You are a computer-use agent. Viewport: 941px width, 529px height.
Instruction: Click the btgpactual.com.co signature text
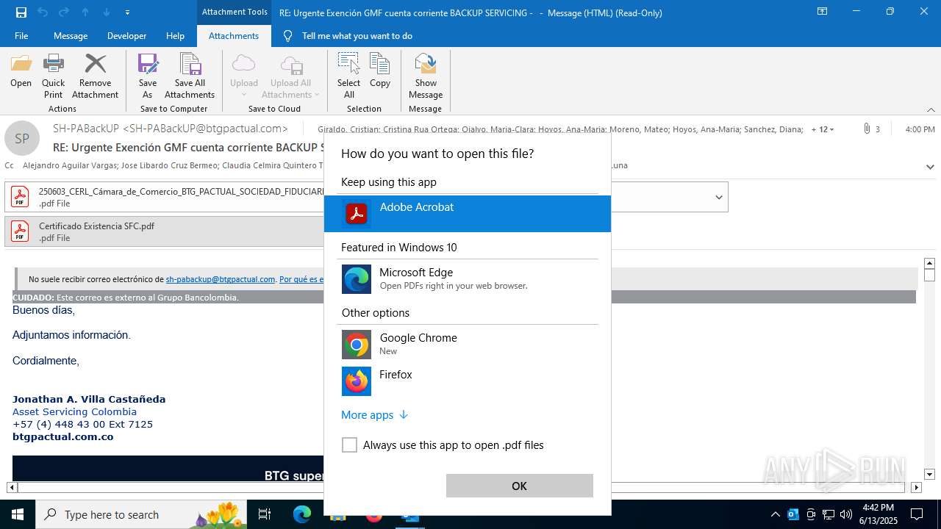tap(63, 436)
